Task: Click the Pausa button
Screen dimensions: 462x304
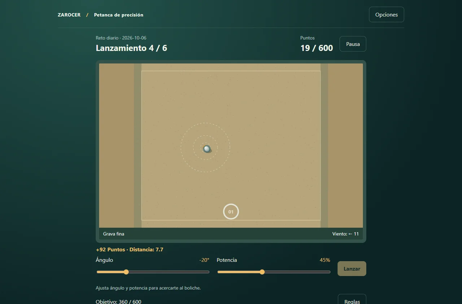Action: [x=353, y=44]
